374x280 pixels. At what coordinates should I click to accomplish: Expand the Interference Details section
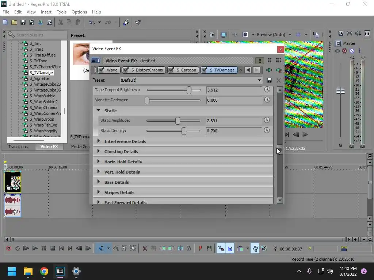98,141
